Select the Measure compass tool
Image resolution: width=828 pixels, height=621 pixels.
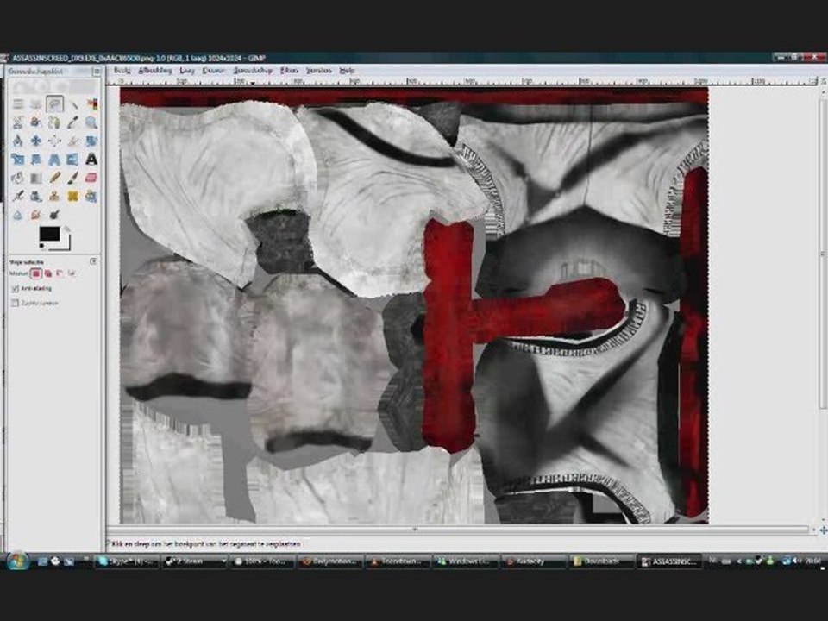[18, 141]
